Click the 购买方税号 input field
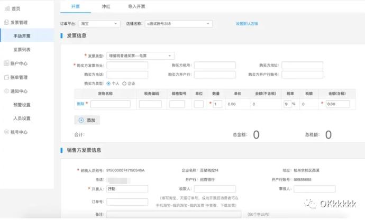 click(x=215, y=66)
